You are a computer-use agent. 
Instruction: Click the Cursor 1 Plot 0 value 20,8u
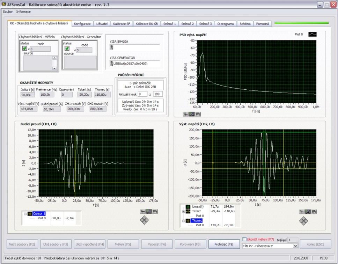tap(57, 218)
